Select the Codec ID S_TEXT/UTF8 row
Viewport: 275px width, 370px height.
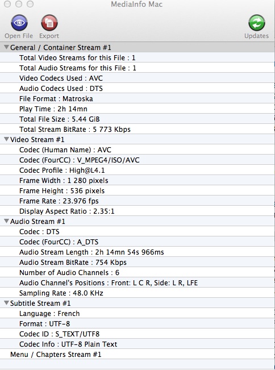(x=137, y=334)
